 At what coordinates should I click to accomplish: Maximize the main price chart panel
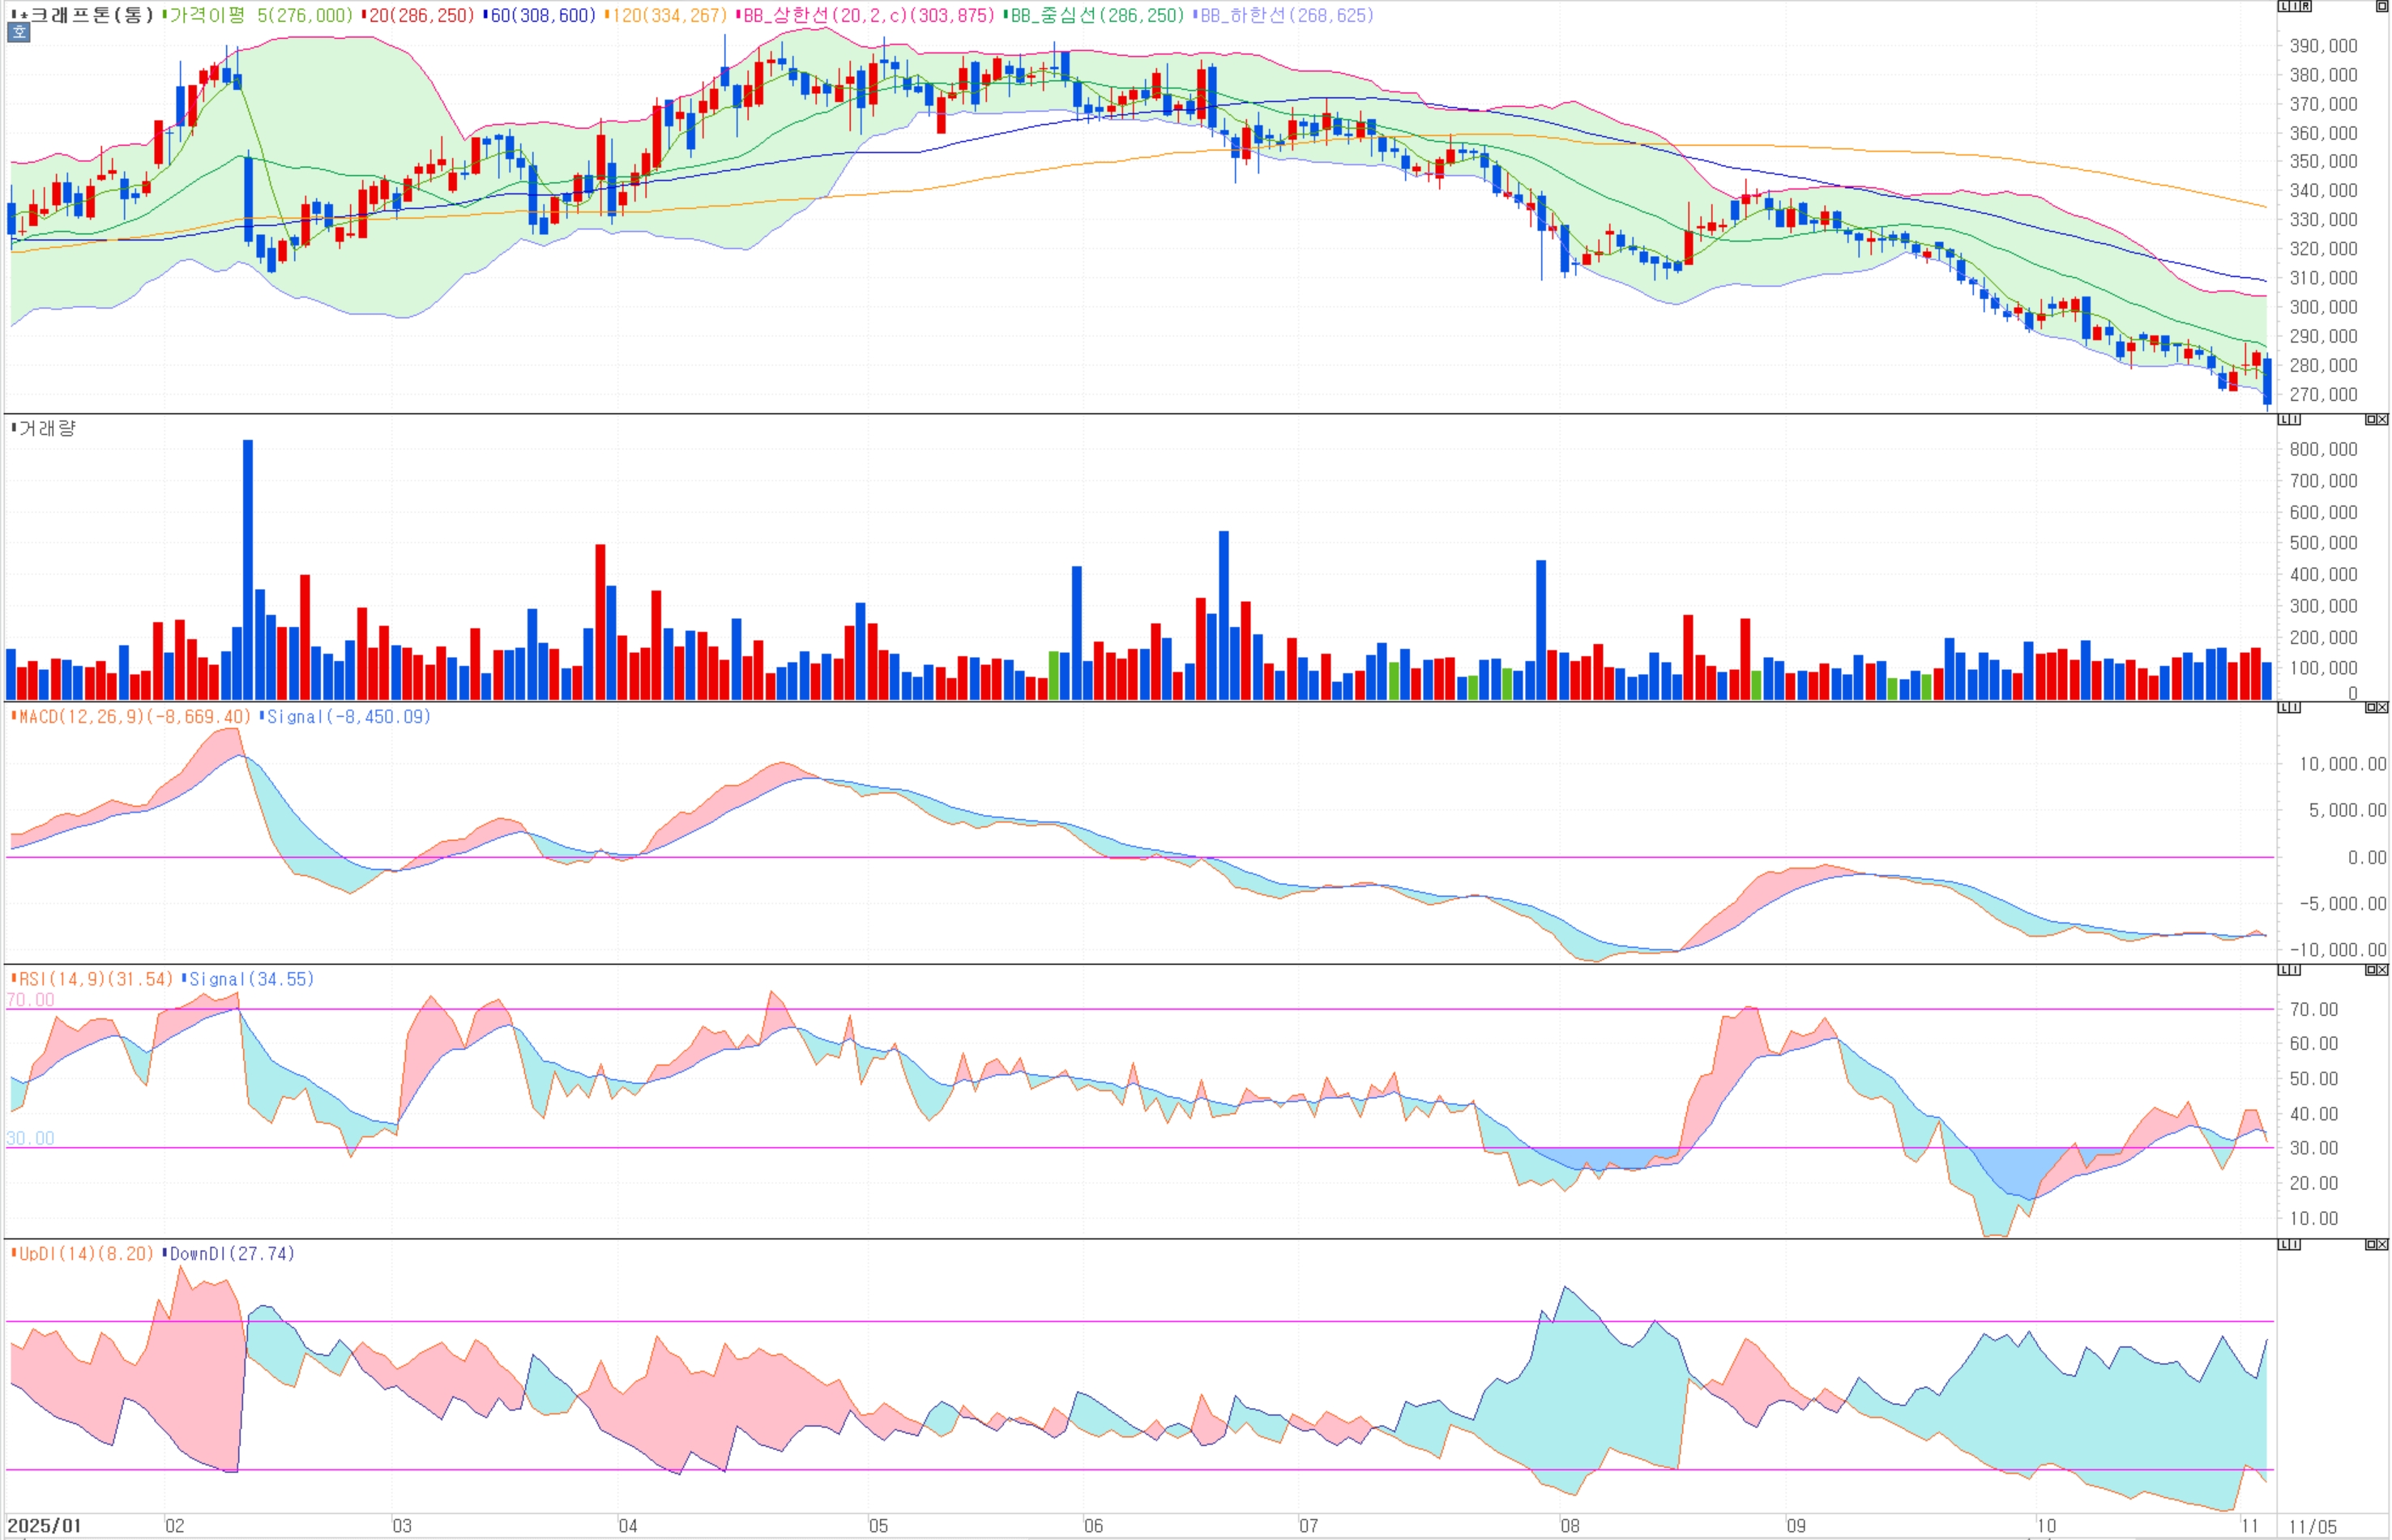click(2381, 6)
